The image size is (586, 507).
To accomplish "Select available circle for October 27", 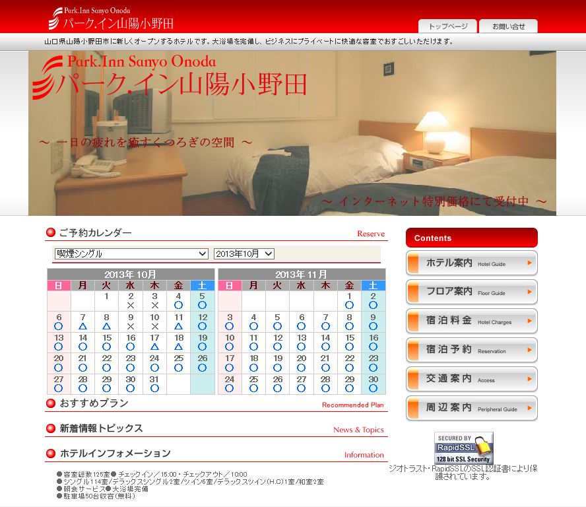I will point(59,388).
